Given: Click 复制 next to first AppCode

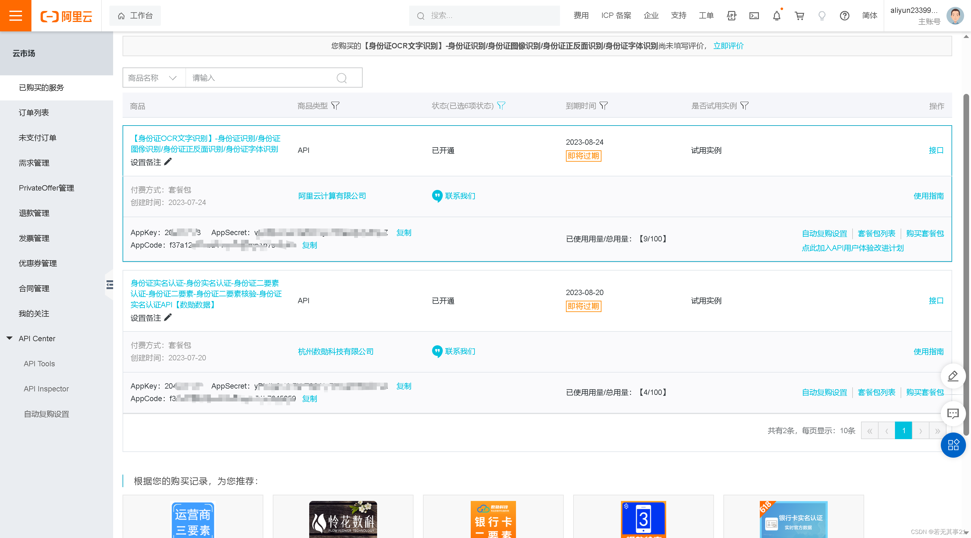Looking at the screenshot, I should (x=310, y=245).
